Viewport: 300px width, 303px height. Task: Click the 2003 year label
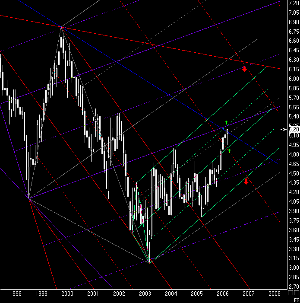[x=145, y=294]
